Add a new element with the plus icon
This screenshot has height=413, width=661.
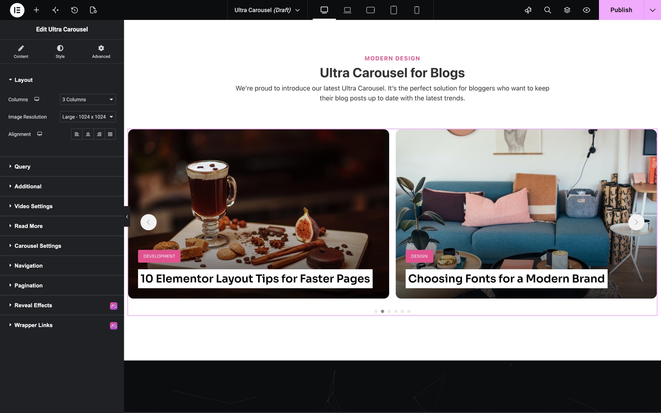(36, 10)
